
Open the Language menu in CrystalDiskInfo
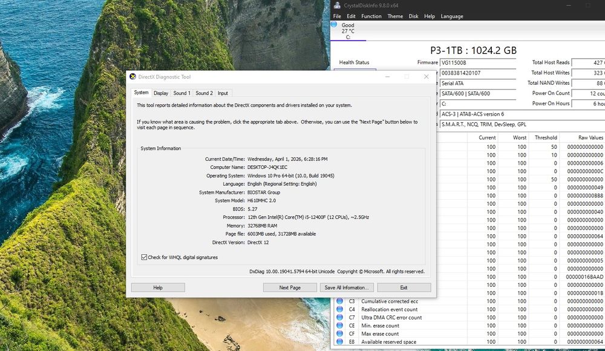(x=452, y=16)
